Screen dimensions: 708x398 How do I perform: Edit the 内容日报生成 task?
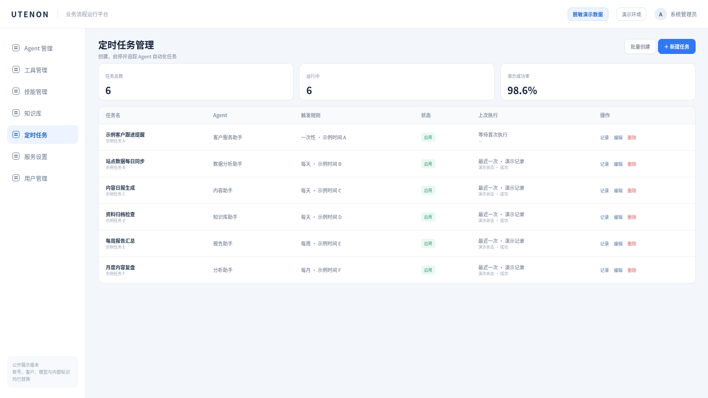pos(618,191)
